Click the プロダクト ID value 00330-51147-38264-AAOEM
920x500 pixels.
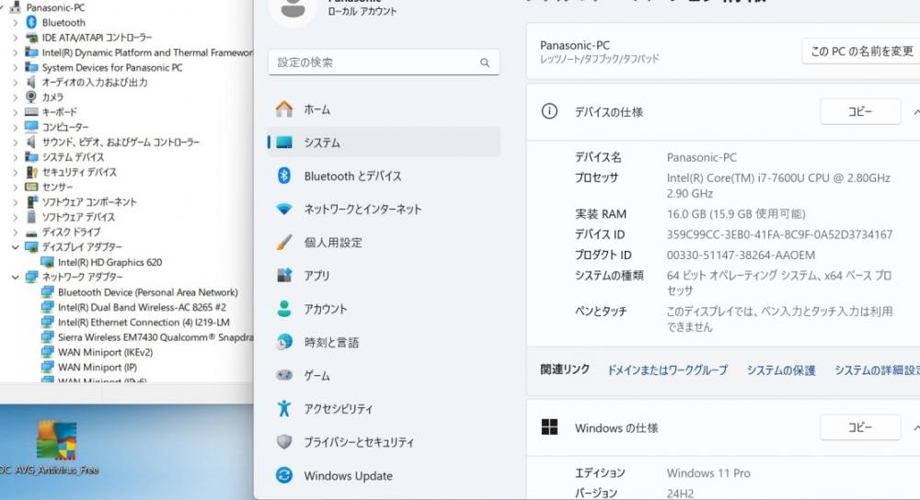tap(741, 255)
